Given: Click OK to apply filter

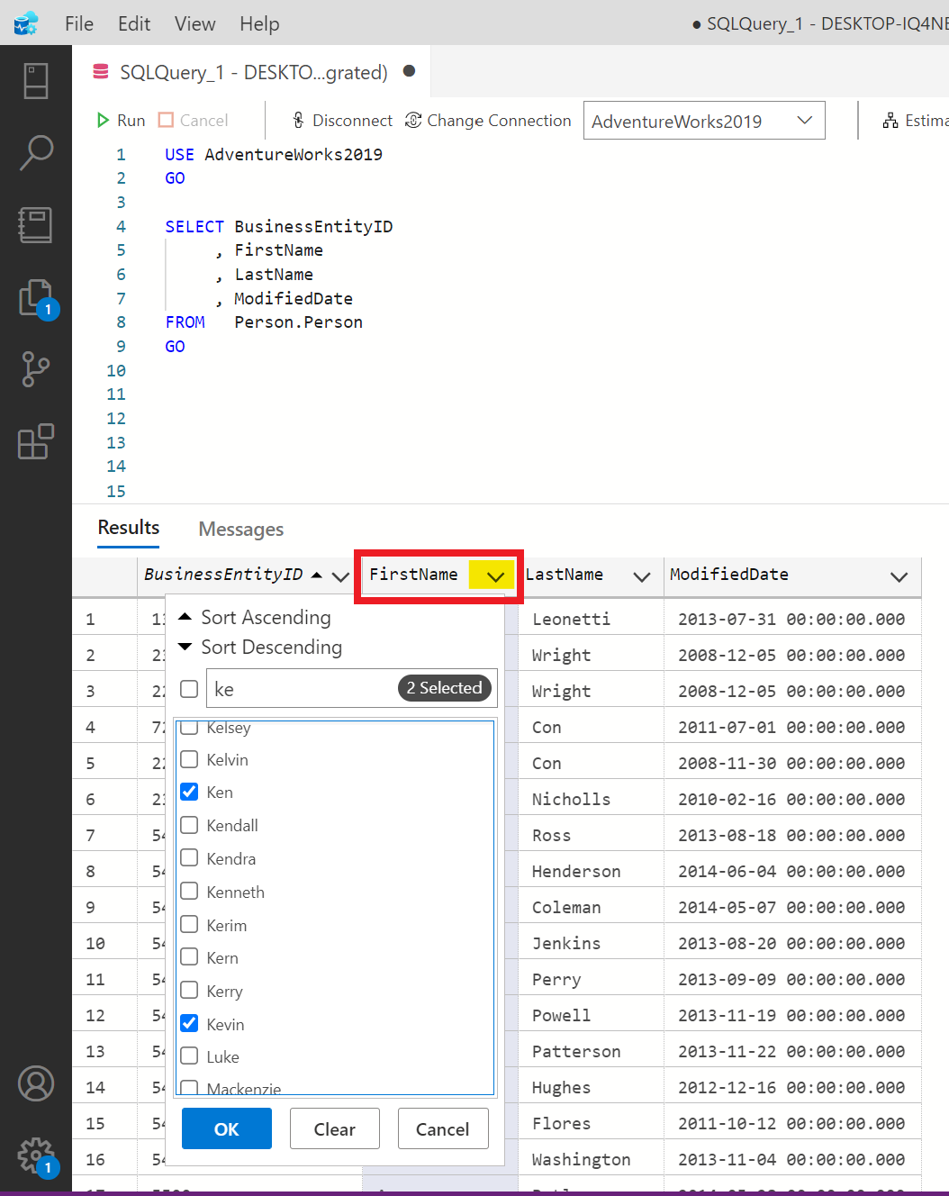Looking at the screenshot, I should pyautogui.click(x=227, y=1128).
